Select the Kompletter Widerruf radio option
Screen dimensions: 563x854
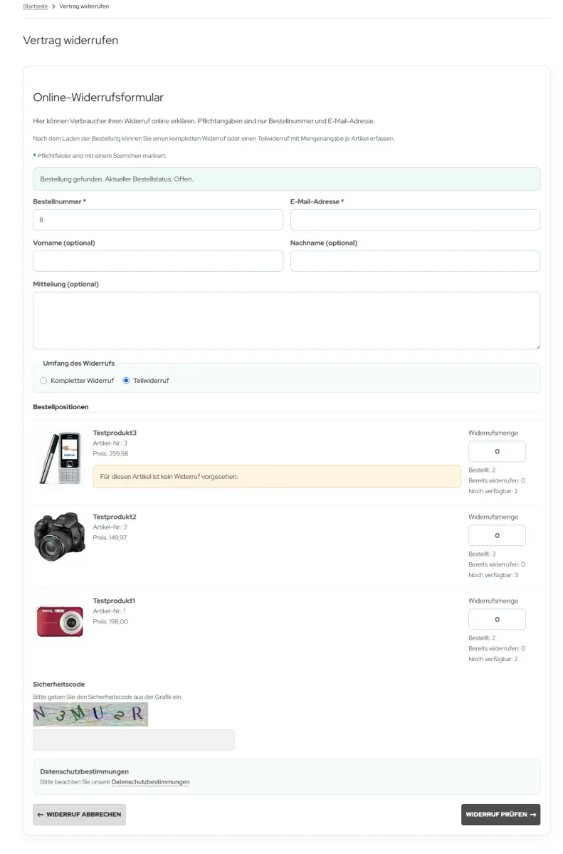pyautogui.click(x=44, y=381)
